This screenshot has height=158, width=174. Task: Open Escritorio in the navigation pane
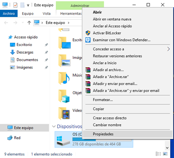tap(24, 45)
